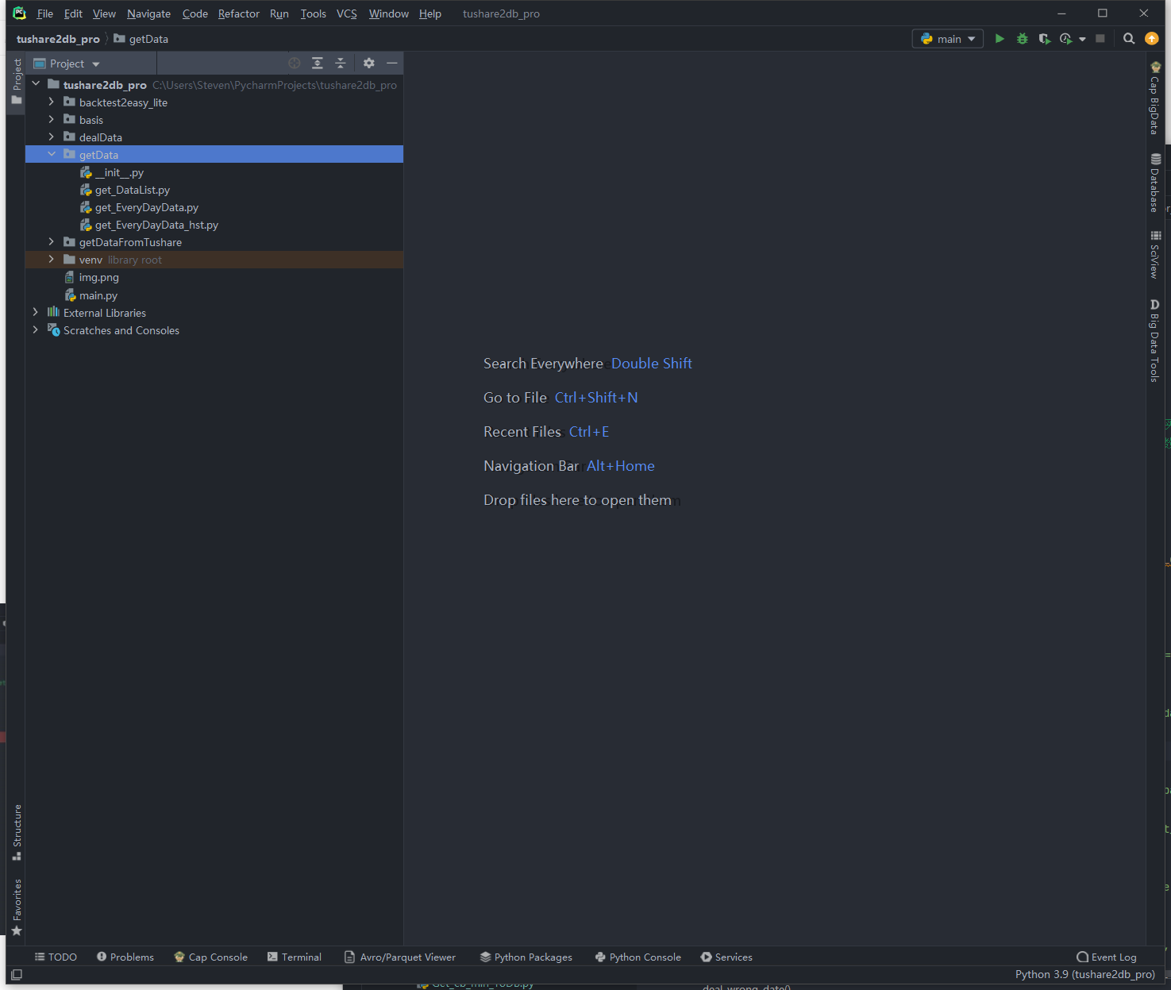Open Event Log button

[x=1107, y=957]
